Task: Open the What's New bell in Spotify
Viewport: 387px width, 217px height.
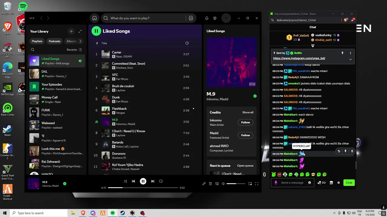Action: point(207,18)
